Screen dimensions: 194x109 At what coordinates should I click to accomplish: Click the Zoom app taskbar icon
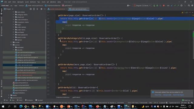pyautogui.click(x=48, y=106)
